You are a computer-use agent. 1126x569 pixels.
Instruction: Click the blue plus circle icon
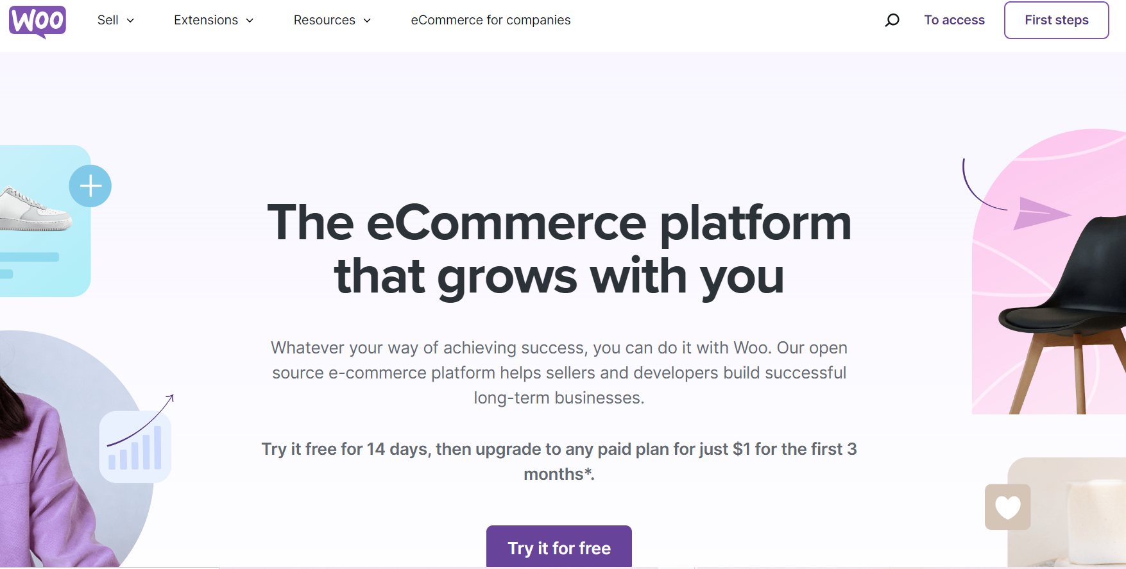[x=90, y=186]
